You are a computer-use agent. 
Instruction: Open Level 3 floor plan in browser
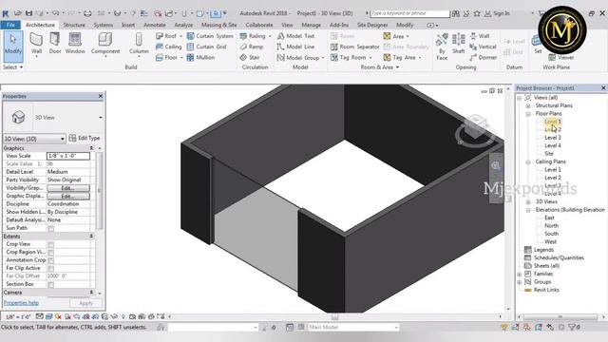[x=553, y=138]
